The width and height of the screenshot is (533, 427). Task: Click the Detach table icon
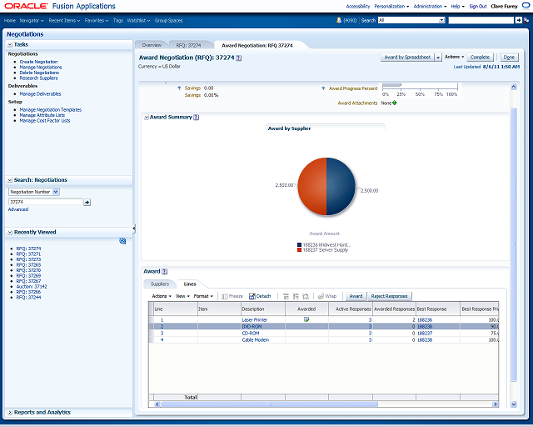[252, 296]
